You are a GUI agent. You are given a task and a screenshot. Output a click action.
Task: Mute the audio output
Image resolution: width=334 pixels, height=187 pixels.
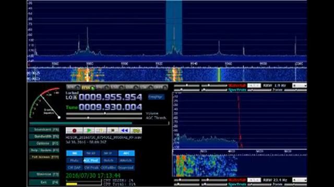pyautogui.click(x=74, y=161)
